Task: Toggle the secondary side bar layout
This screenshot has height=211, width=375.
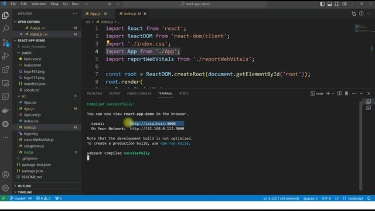Action: (x=337, y=4)
